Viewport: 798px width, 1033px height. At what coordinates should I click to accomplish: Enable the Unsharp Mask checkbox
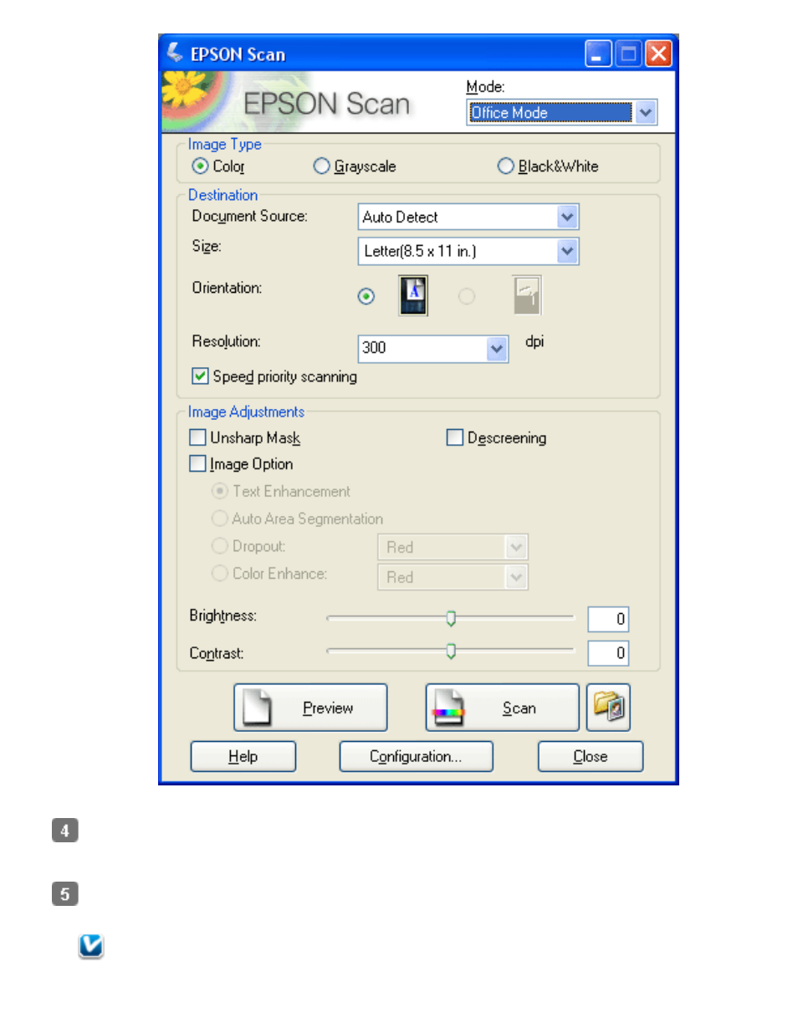[x=197, y=437]
